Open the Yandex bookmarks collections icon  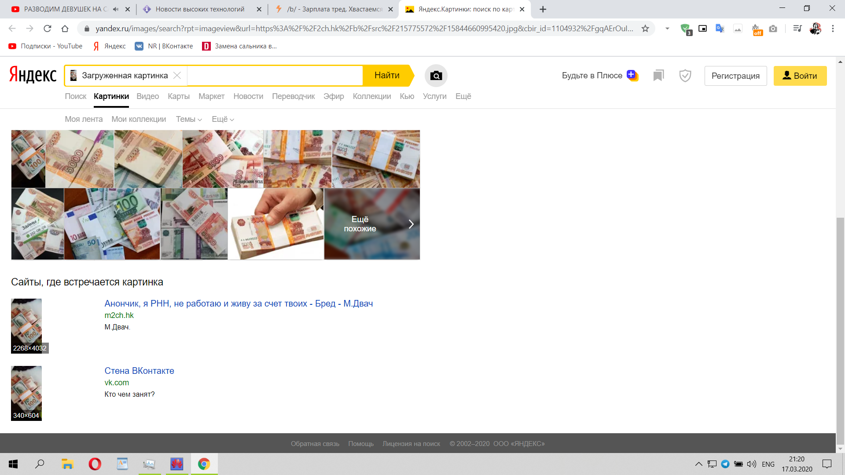[x=658, y=76]
